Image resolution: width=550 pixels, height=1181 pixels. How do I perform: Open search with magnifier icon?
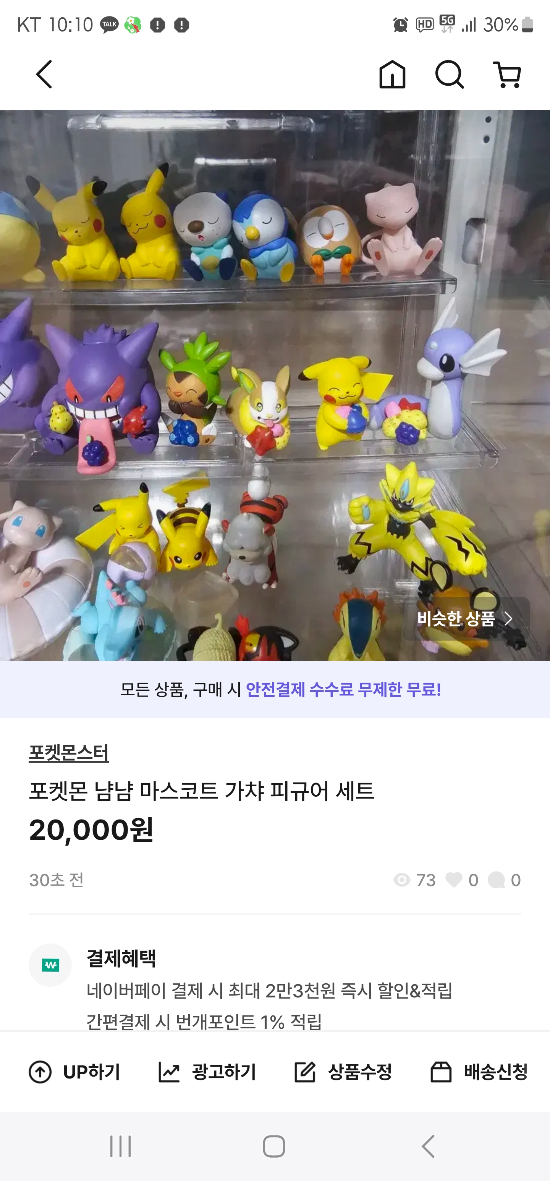tap(449, 74)
